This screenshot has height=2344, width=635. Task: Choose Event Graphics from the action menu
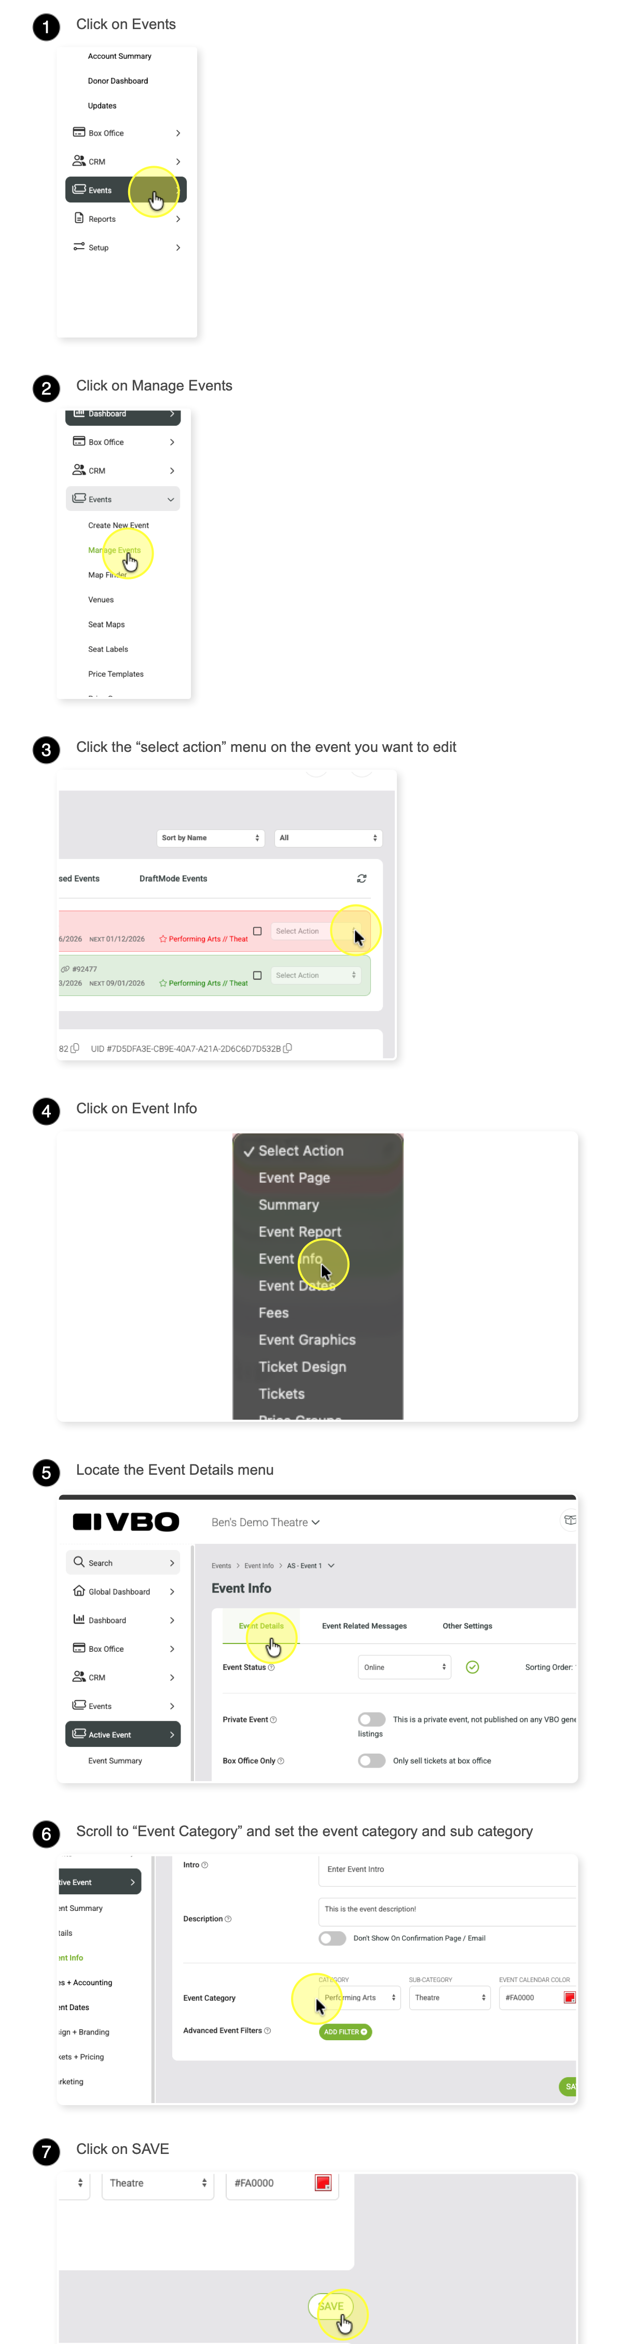pyautogui.click(x=307, y=1339)
